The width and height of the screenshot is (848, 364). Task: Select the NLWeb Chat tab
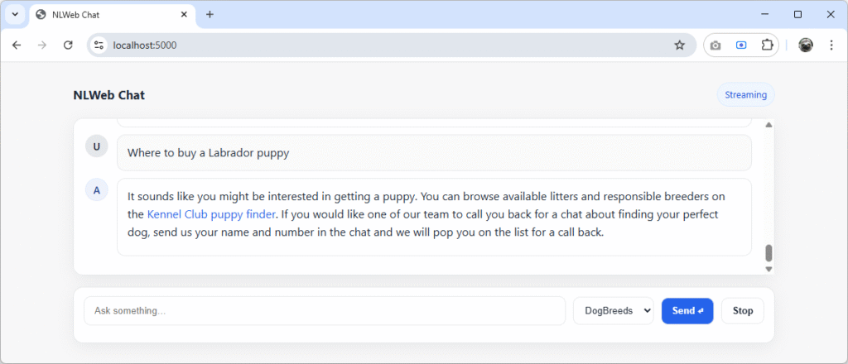click(113, 15)
